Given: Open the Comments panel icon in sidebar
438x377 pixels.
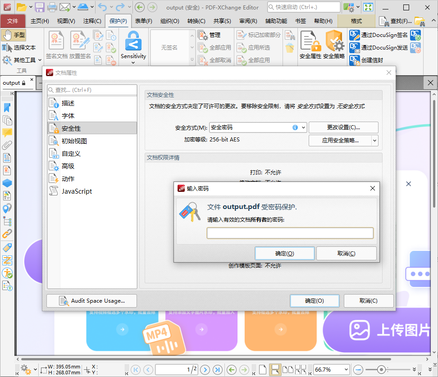Looking at the screenshot, I should [x=7, y=133].
